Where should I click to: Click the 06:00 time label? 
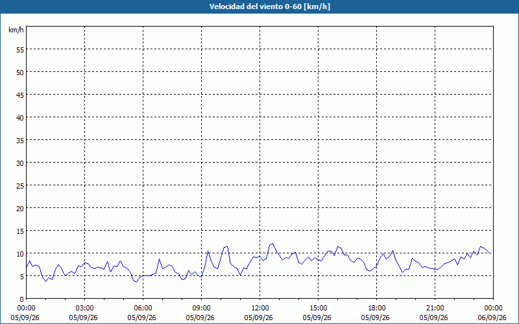(x=143, y=308)
